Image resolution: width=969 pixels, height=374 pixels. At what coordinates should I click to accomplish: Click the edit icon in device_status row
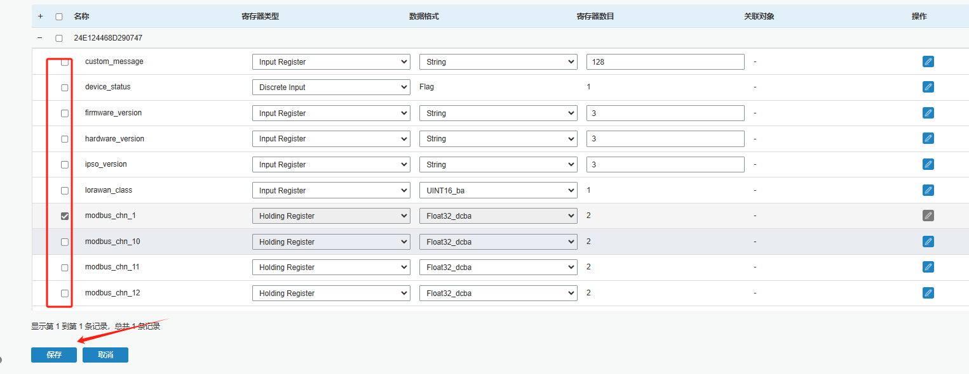click(928, 87)
